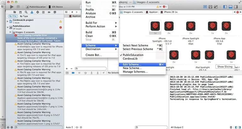
Task: Toggle the breakpoints activation icon
Action: point(73,73)
